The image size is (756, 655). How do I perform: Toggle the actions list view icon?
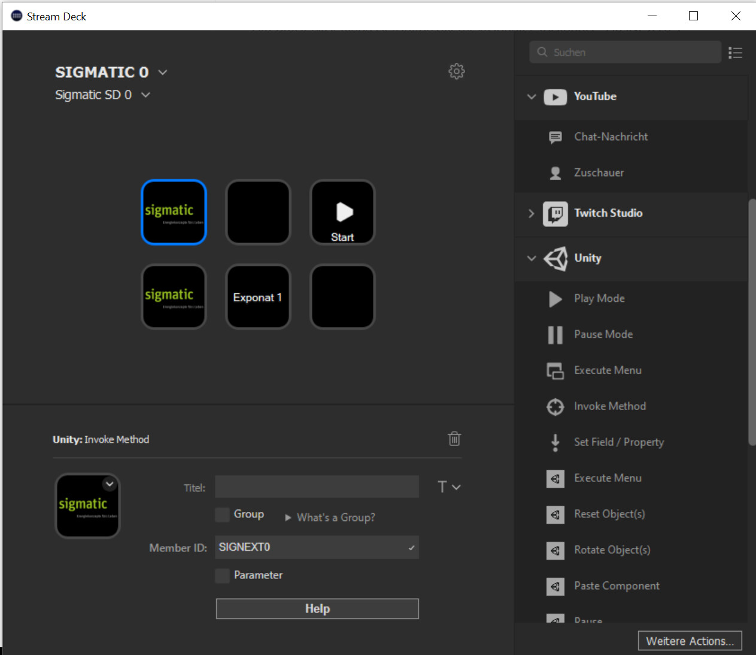click(736, 53)
